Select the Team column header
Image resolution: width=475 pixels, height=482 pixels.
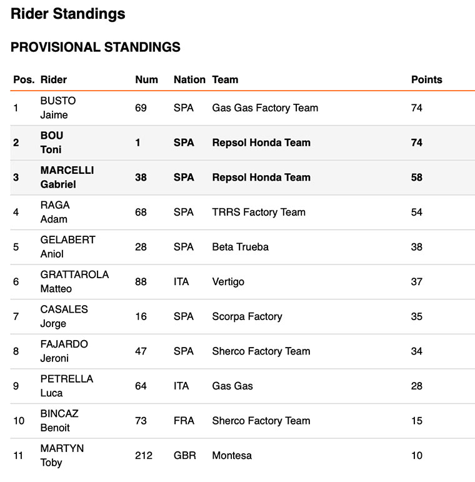pos(225,79)
